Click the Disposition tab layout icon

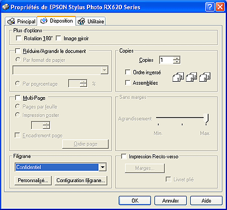click(44, 21)
